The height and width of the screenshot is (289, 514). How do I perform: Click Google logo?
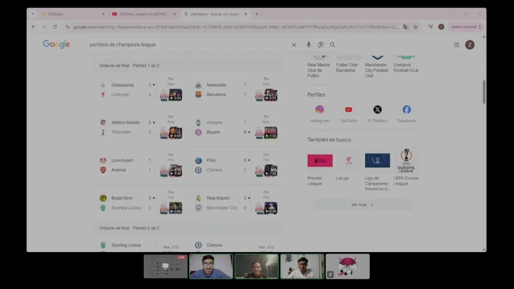click(57, 45)
